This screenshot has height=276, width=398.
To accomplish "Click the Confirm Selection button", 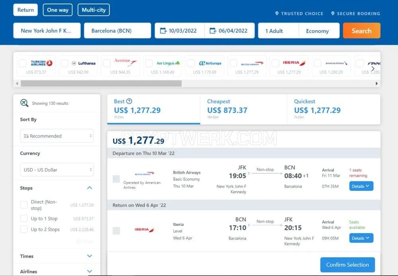I will point(347,265).
